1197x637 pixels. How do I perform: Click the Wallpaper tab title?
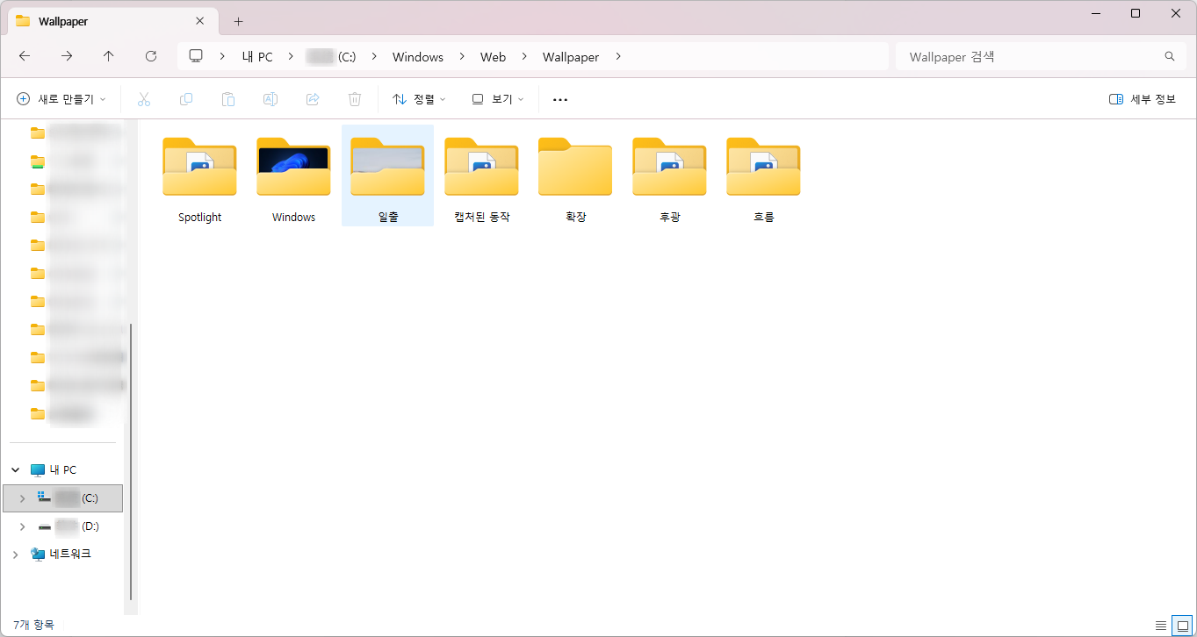63,21
